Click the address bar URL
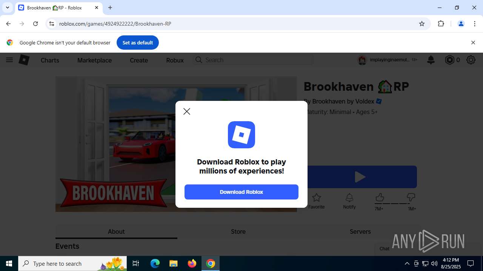The width and height of the screenshot is (483, 271). coord(115,24)
